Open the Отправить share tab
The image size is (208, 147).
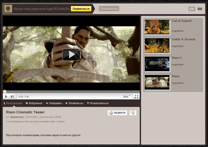tap(54, 103)
